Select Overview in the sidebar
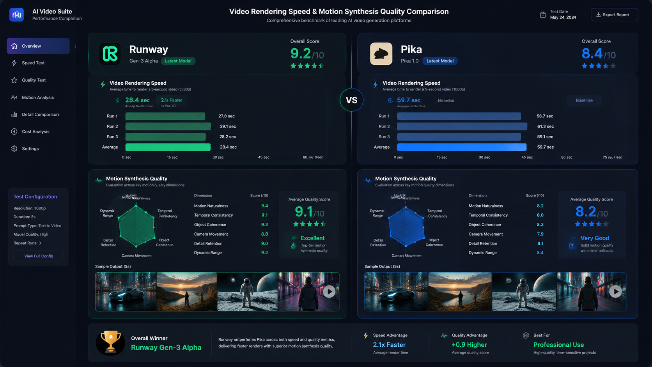This screenshot has height=367, width=652. [38, 46]
